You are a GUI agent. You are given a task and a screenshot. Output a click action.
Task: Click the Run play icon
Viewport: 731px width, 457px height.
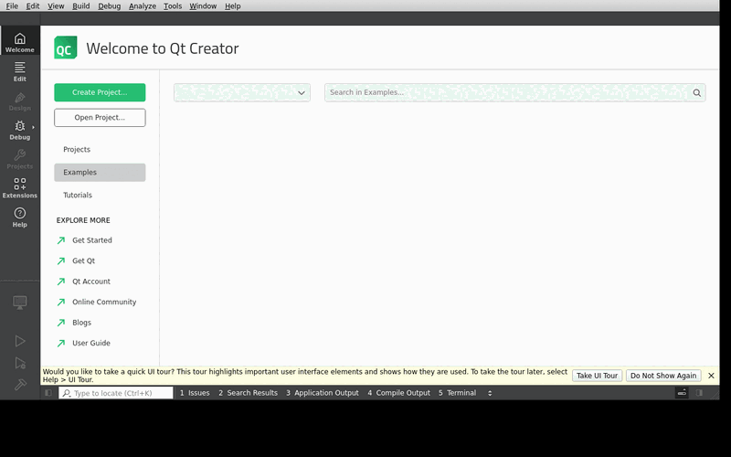point(19,341)
